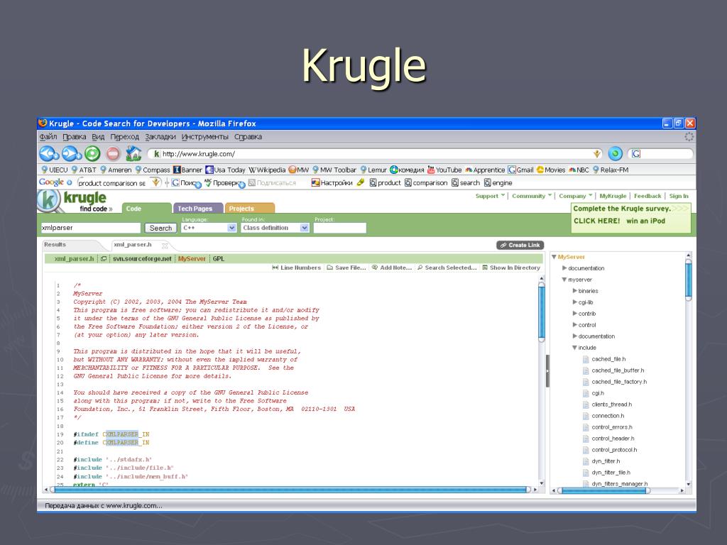Expand the cgi-lib folder
The height and width of the screenshot is (545, 727).
tap(575, 302)
